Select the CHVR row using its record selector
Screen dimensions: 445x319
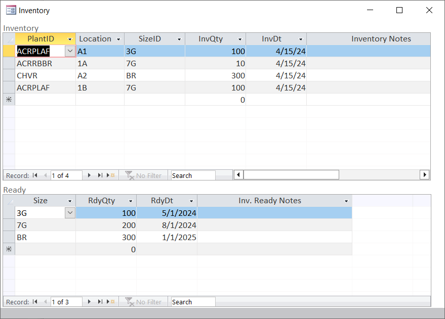coord(9,75)
